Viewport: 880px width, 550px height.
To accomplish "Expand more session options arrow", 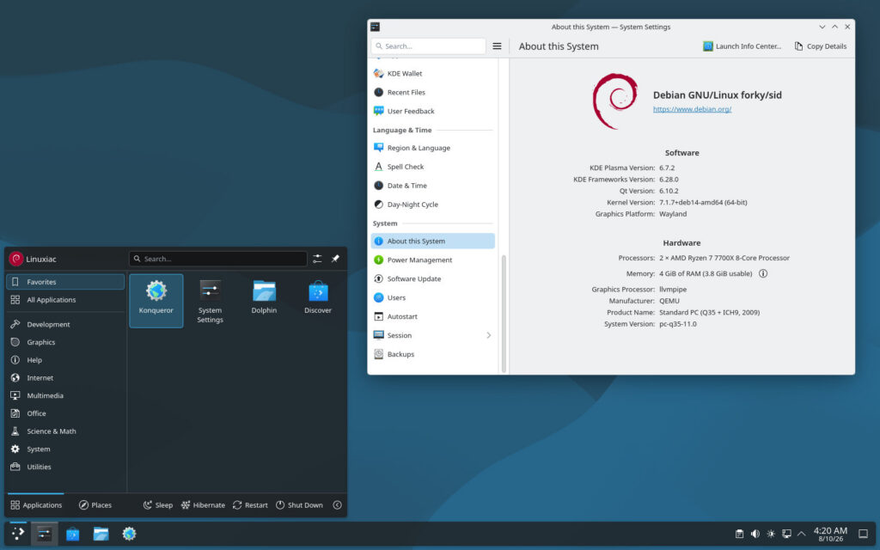I will [x=337, y=505].
